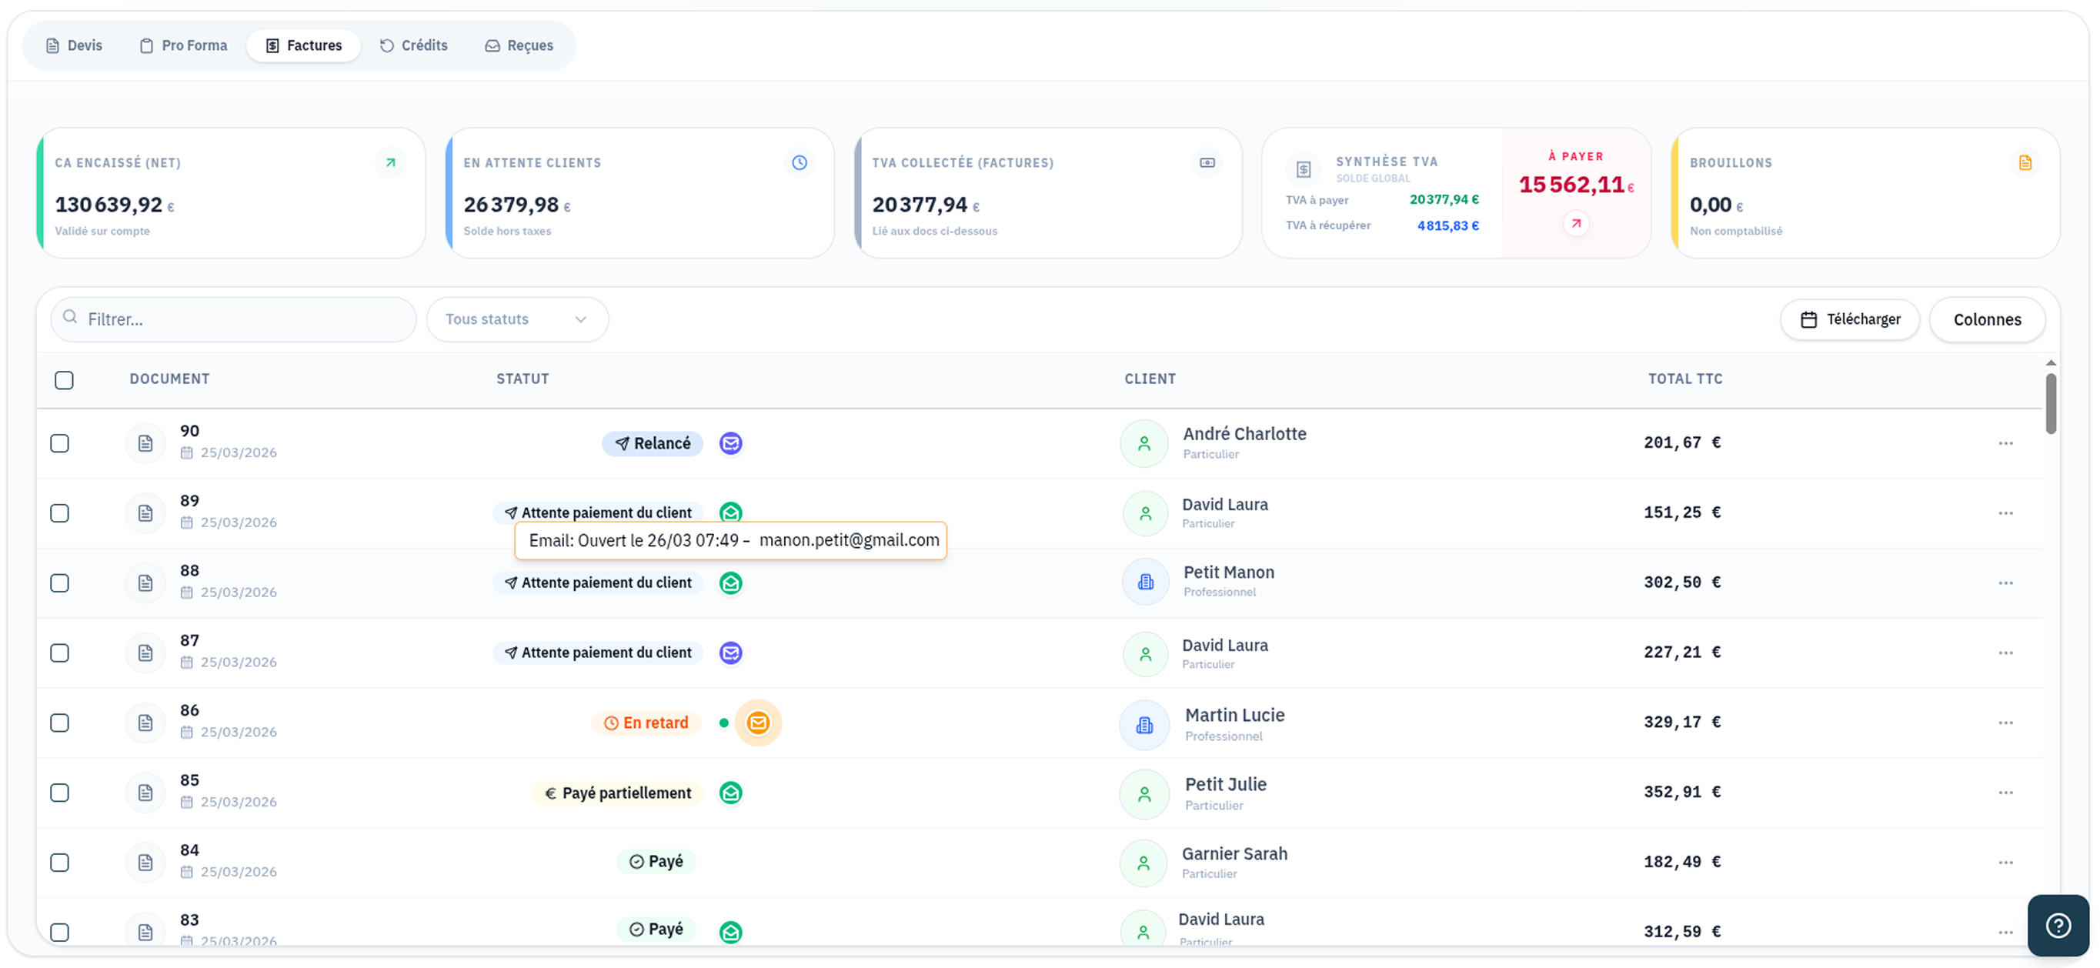Click the Télécharger button
This screenshot has height=968, width=2100.
1849,319
